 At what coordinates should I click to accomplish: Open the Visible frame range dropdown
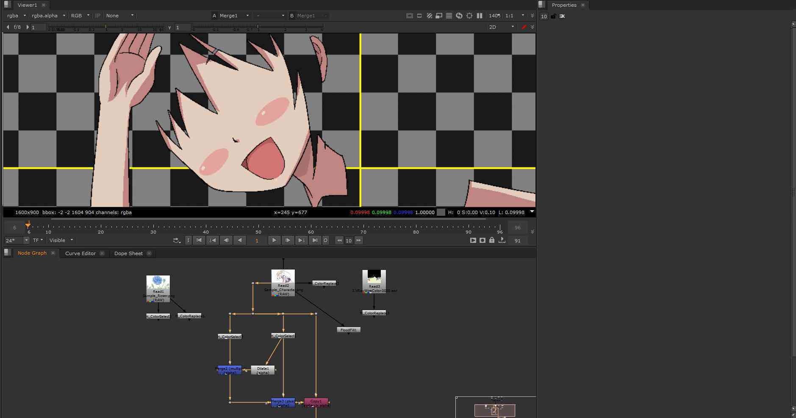click(61, 240)
